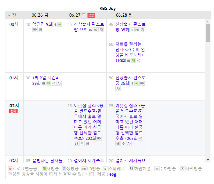Click the 생방송 legend icon

click(x=64, y=169)
